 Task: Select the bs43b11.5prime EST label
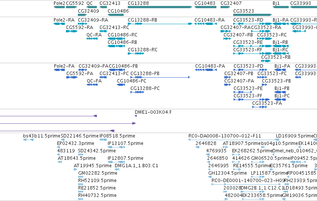pyautogui.click(x=42, y=136)
